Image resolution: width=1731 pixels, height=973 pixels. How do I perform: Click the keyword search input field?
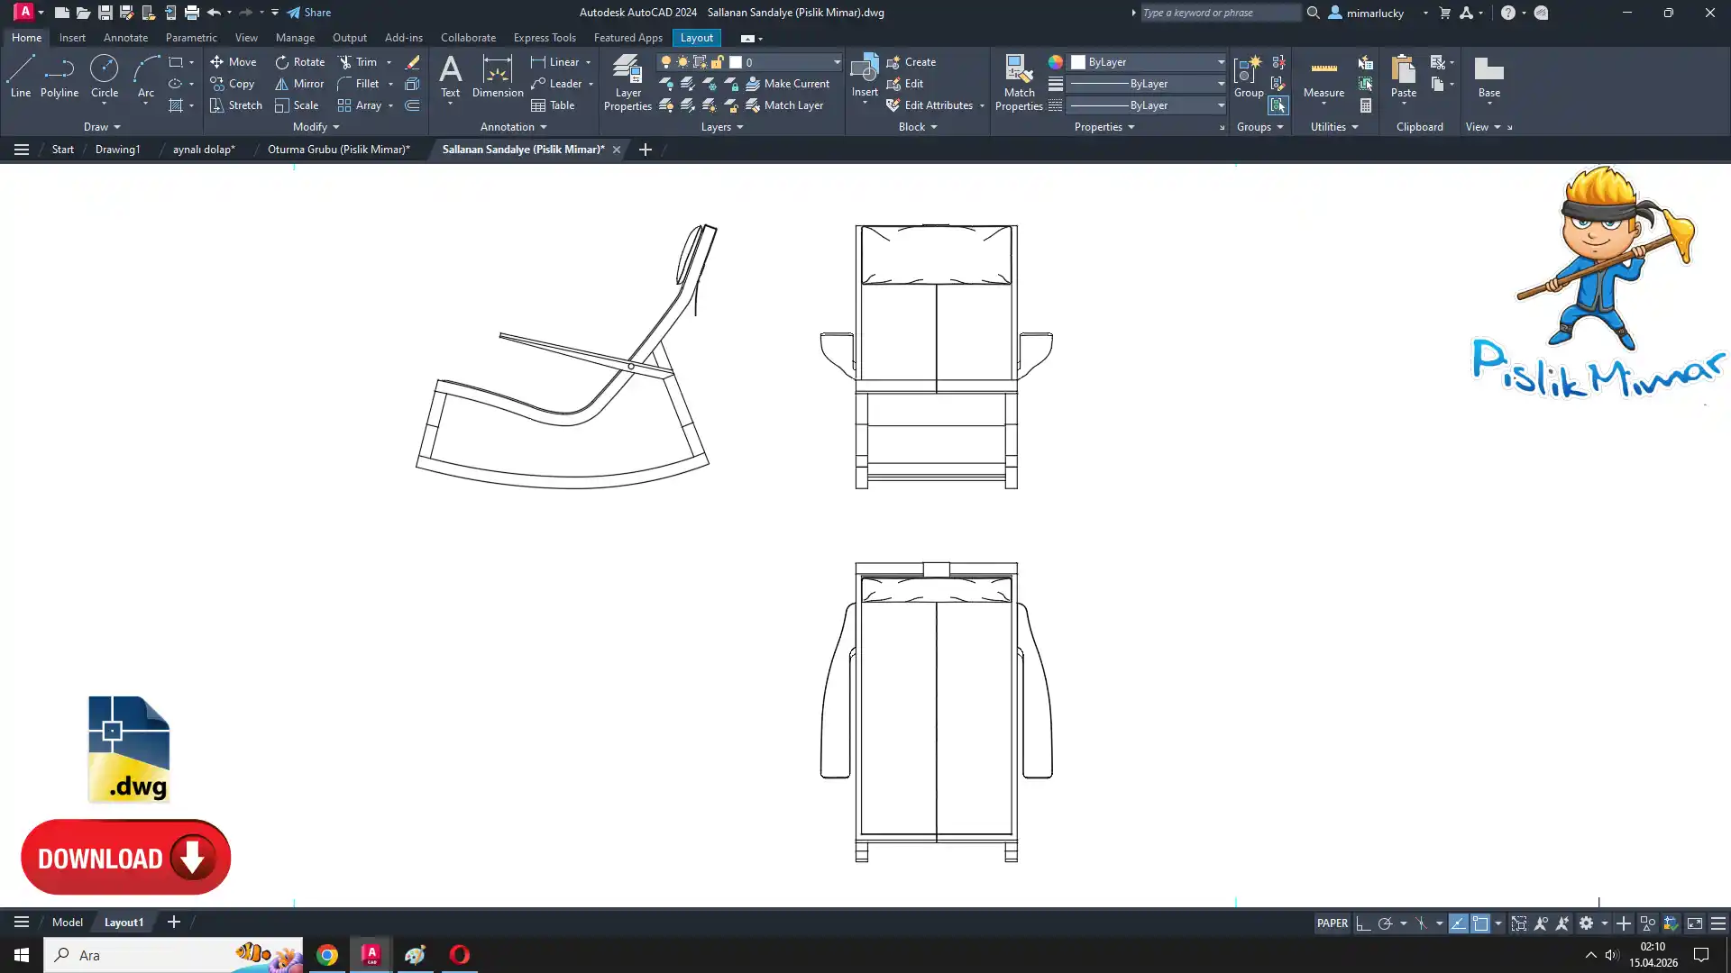[1220, 13]
